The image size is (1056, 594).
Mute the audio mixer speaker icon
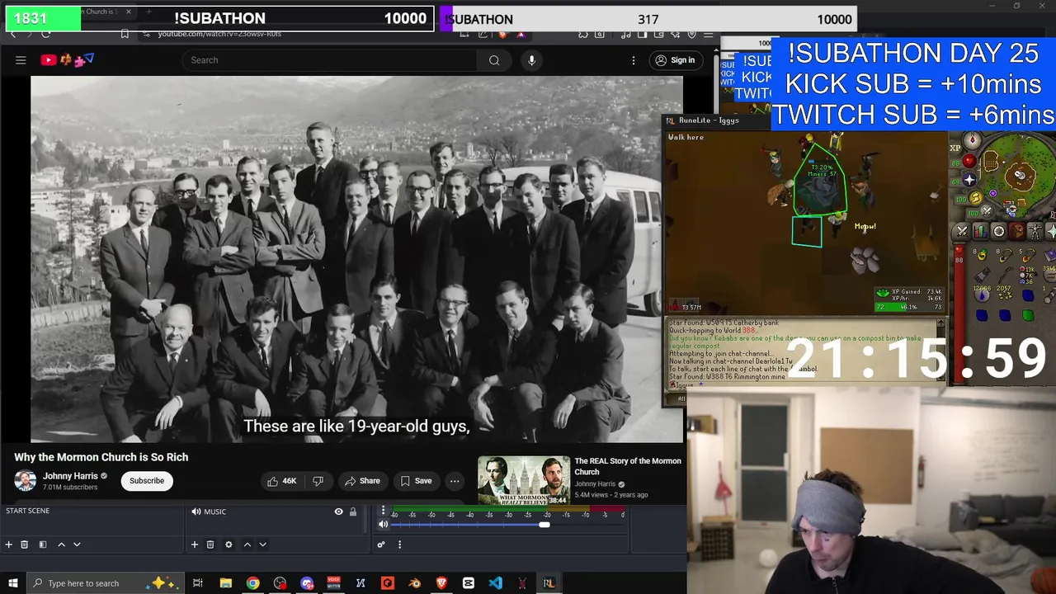383,525
